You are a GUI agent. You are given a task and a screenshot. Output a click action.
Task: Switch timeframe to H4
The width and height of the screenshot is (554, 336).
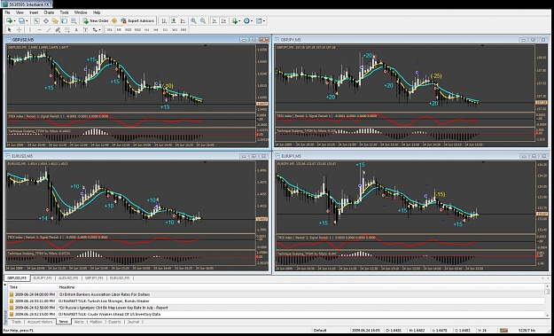coord(156,30)
